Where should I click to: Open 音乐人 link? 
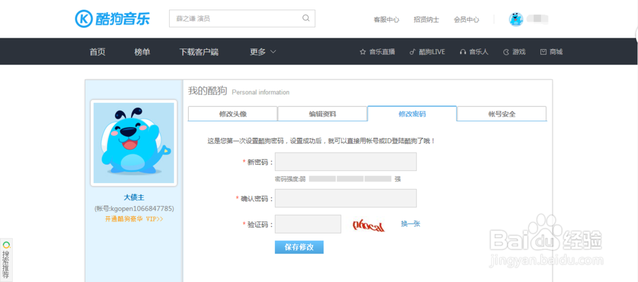click(478, 52)
